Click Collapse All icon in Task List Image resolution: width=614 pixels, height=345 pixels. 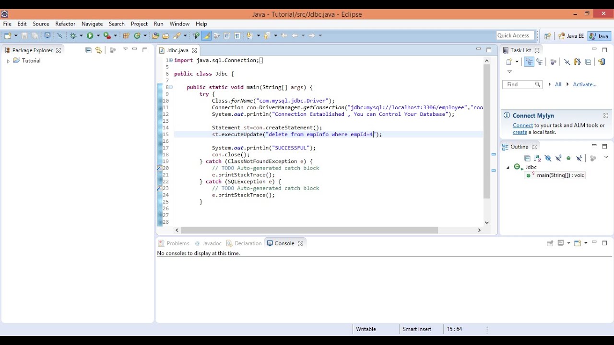pyautogui.click(x=588, y=62)
